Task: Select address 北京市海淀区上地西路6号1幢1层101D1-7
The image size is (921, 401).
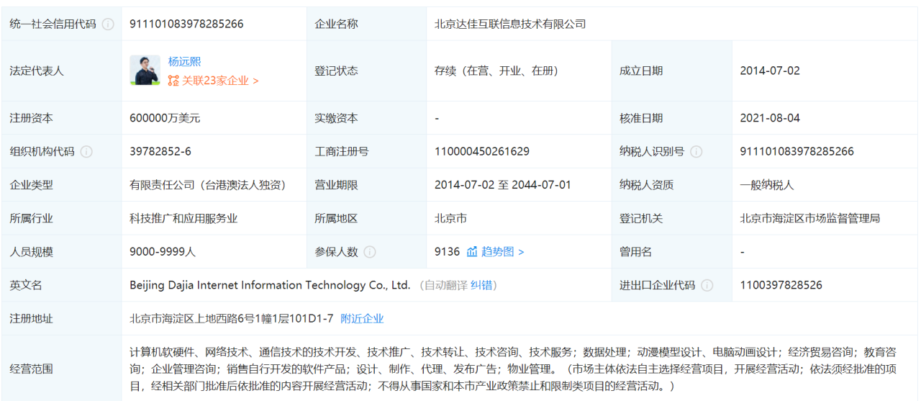Action: pyautogui.click(x=232, y=318)
